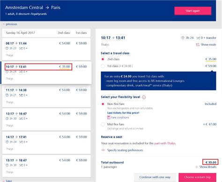Select the 1st class radio option
This screenshot has height=182, width=222.
103,66
